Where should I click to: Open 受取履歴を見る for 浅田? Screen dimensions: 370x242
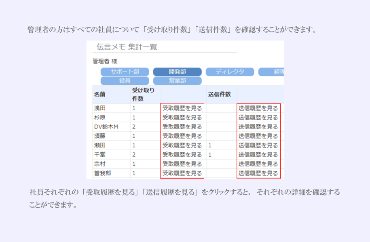coord(182,108)
